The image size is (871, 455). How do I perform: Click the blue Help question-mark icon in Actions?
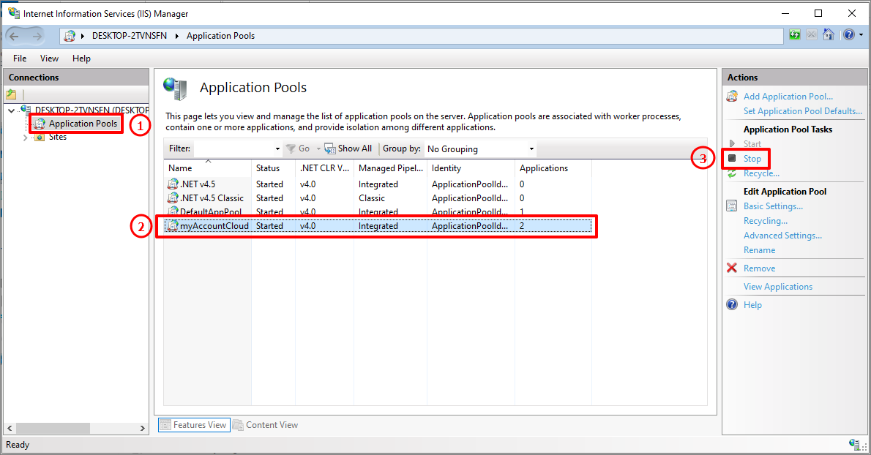pyautogui.click(x=732, y=304)
